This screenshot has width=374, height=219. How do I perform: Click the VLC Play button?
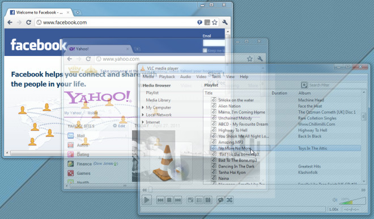(146, 200)
